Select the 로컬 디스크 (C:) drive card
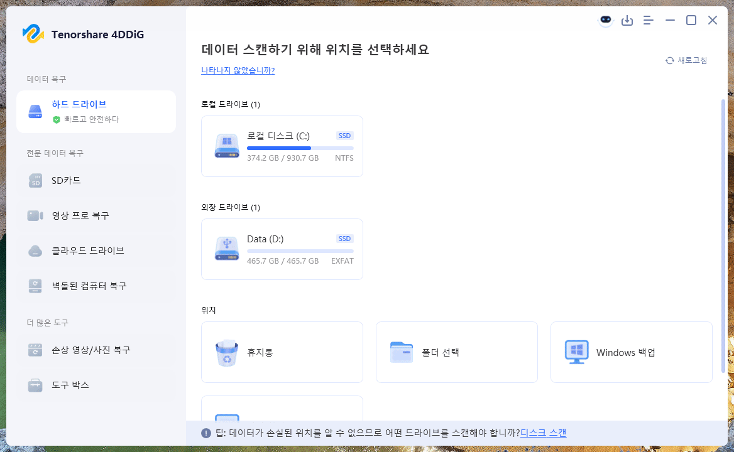Image resolution: width=734 pixels, height=452 pixels. [282, 146]
